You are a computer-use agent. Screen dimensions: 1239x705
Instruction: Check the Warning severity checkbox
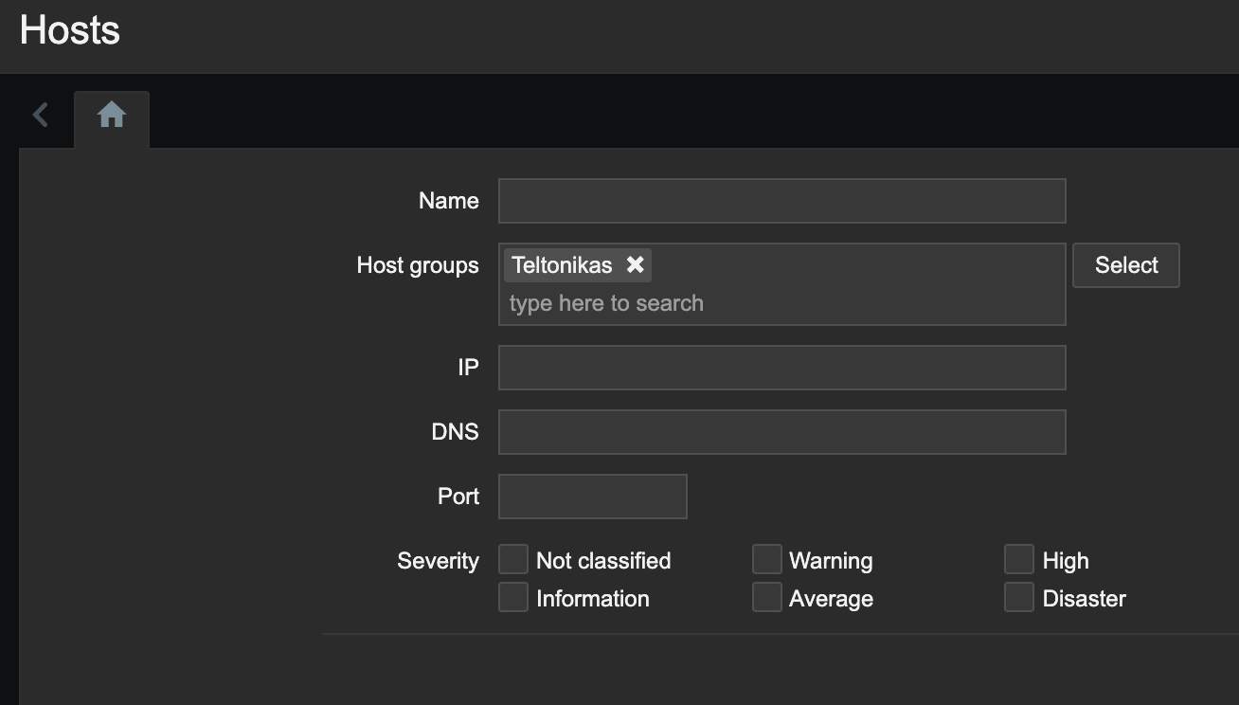pos(767,560)
